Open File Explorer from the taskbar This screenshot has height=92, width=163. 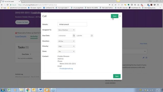(22, 90)
